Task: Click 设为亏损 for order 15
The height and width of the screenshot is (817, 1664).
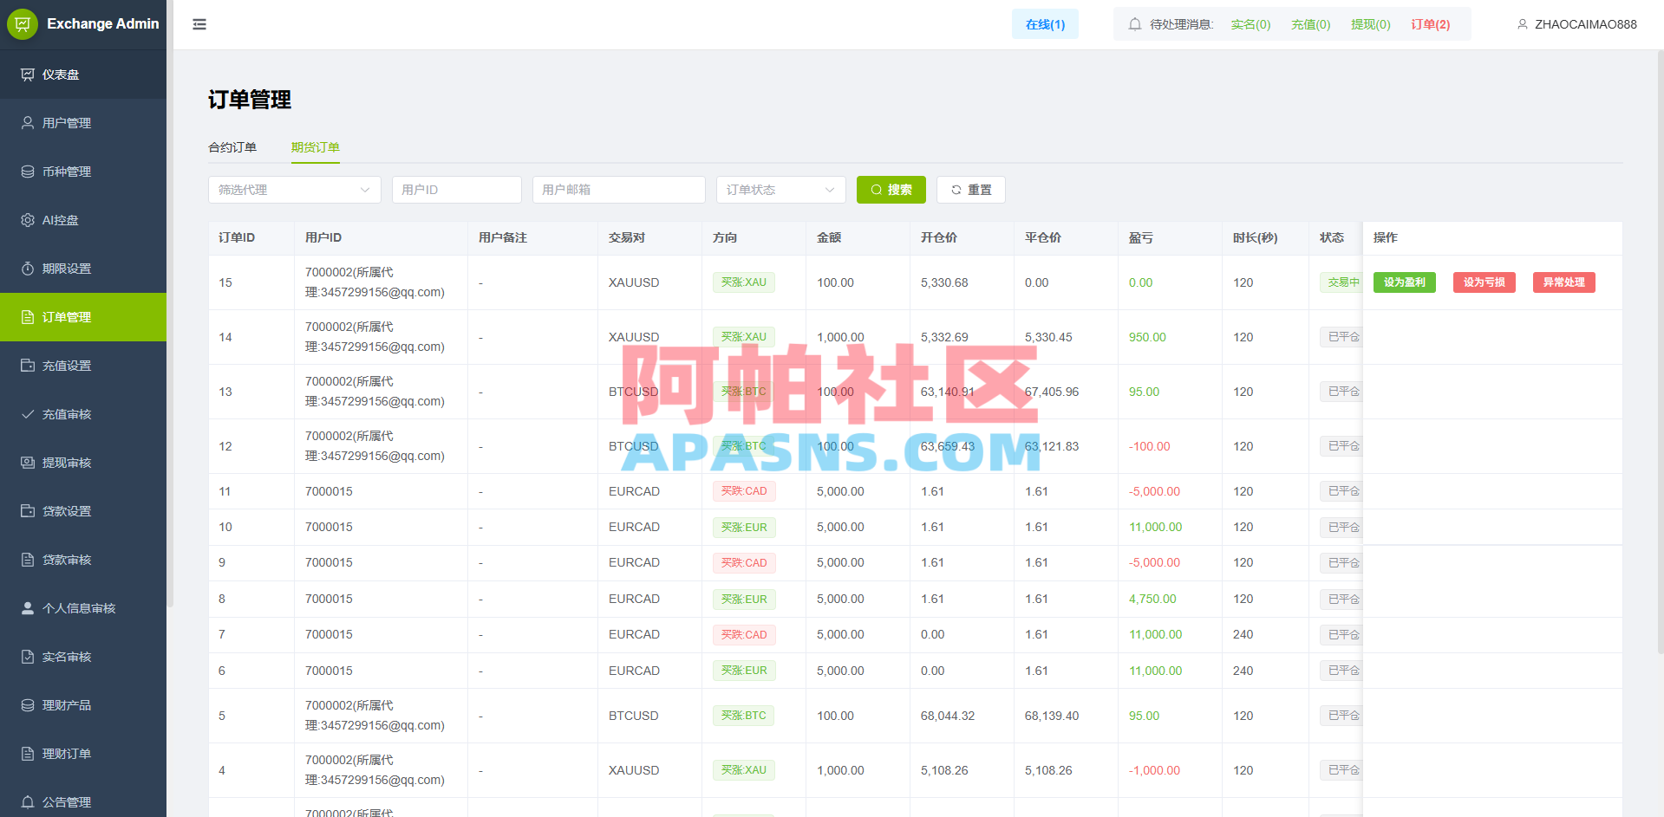Action: click(x=1485, y=282)
